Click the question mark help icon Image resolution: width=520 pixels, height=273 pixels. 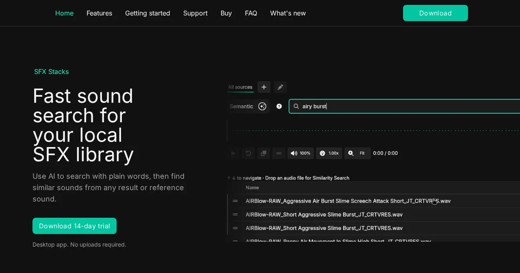pos(279,106)
